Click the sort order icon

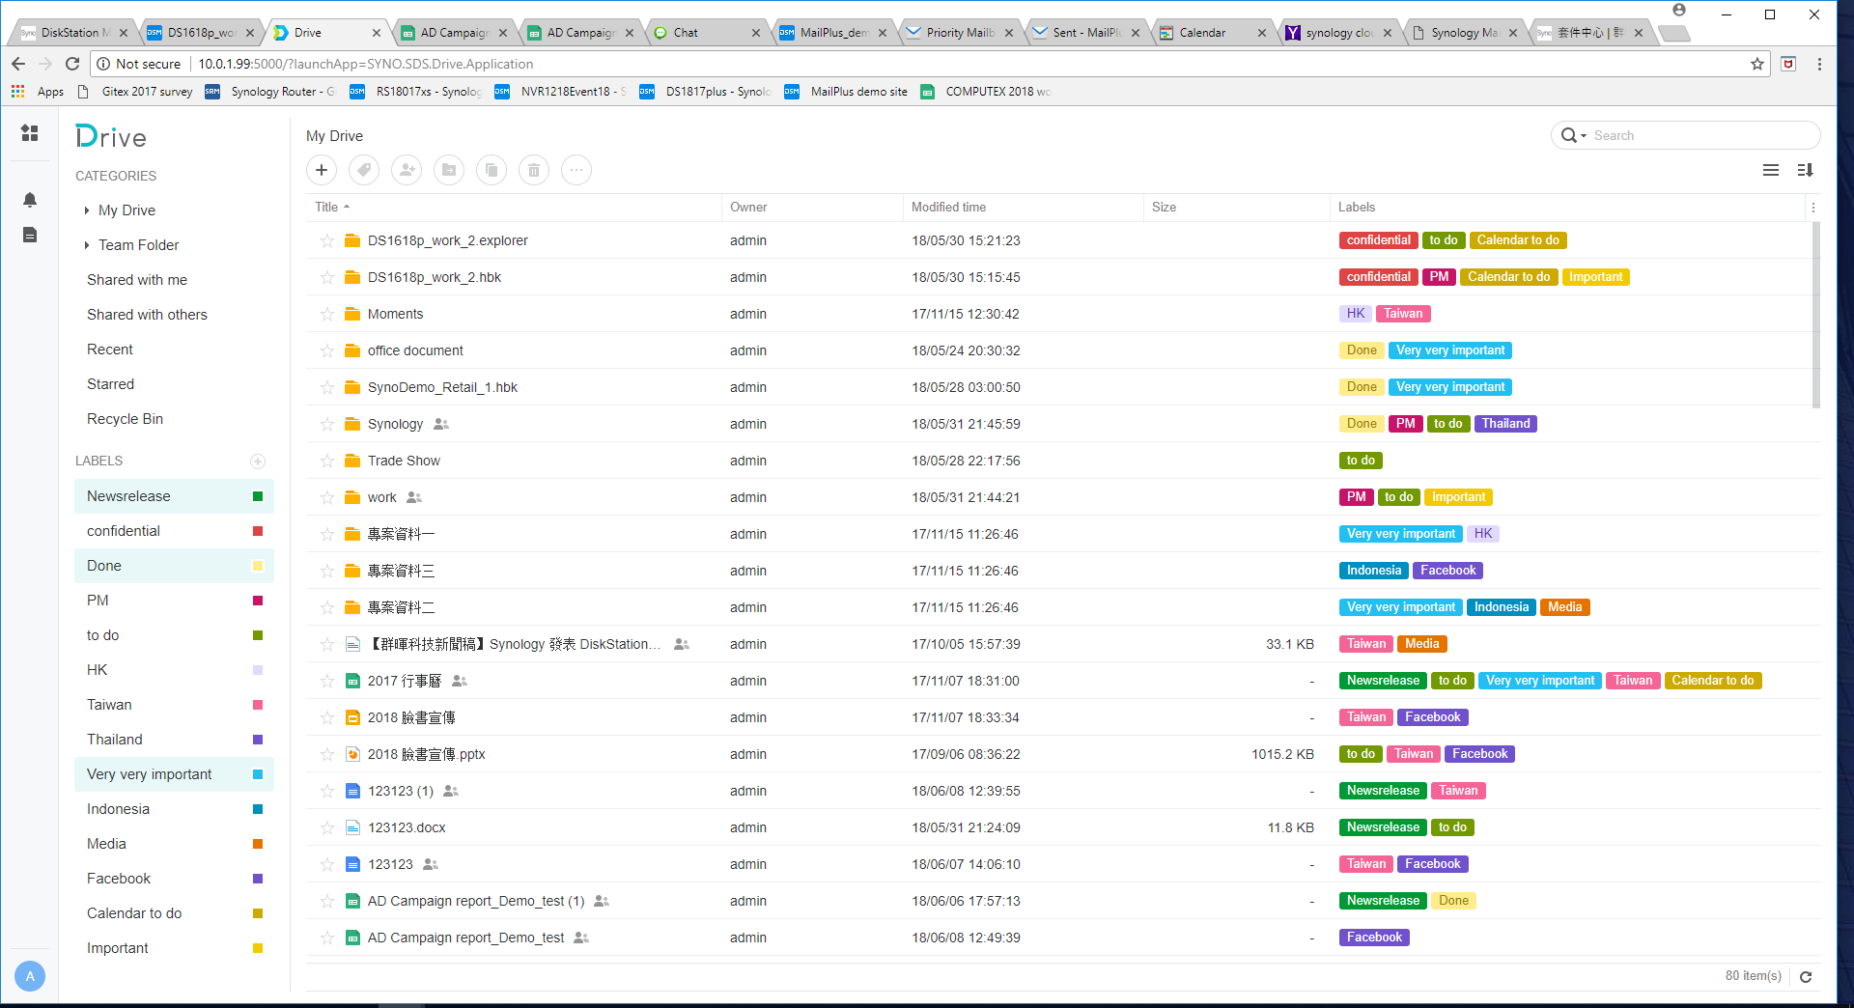(1805, 170)
